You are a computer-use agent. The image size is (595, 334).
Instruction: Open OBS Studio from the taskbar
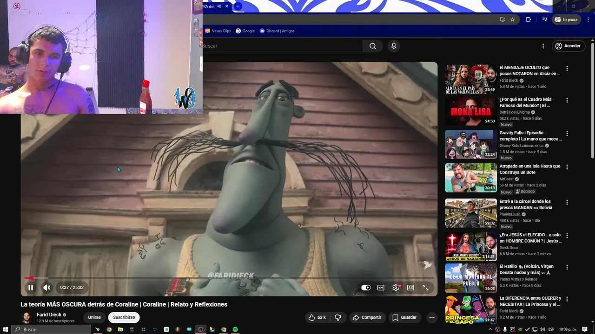point(201,329)
